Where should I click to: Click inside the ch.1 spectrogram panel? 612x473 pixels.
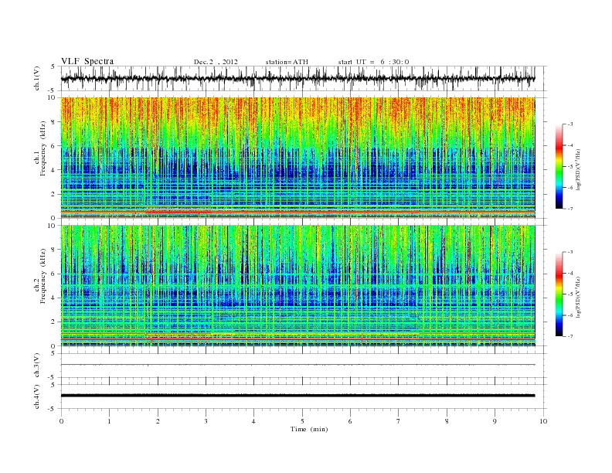(297, 158)
